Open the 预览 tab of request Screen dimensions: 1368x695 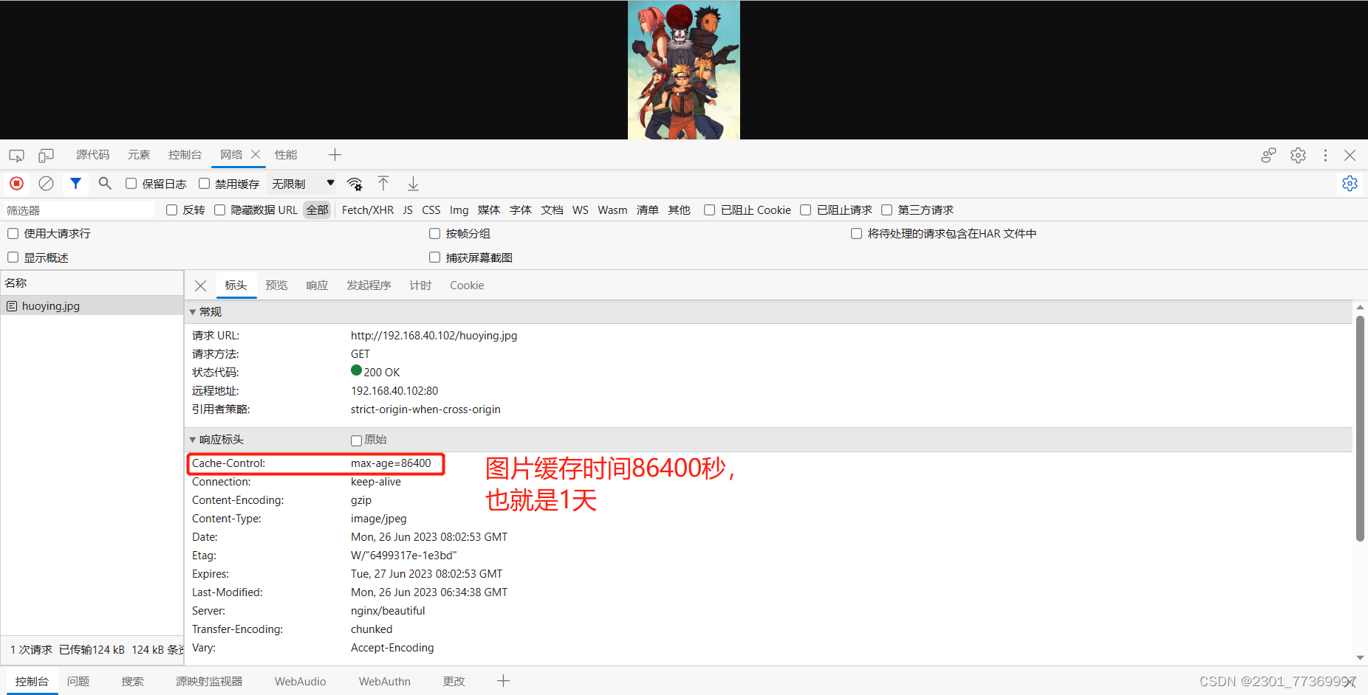(x=276, y=286)
